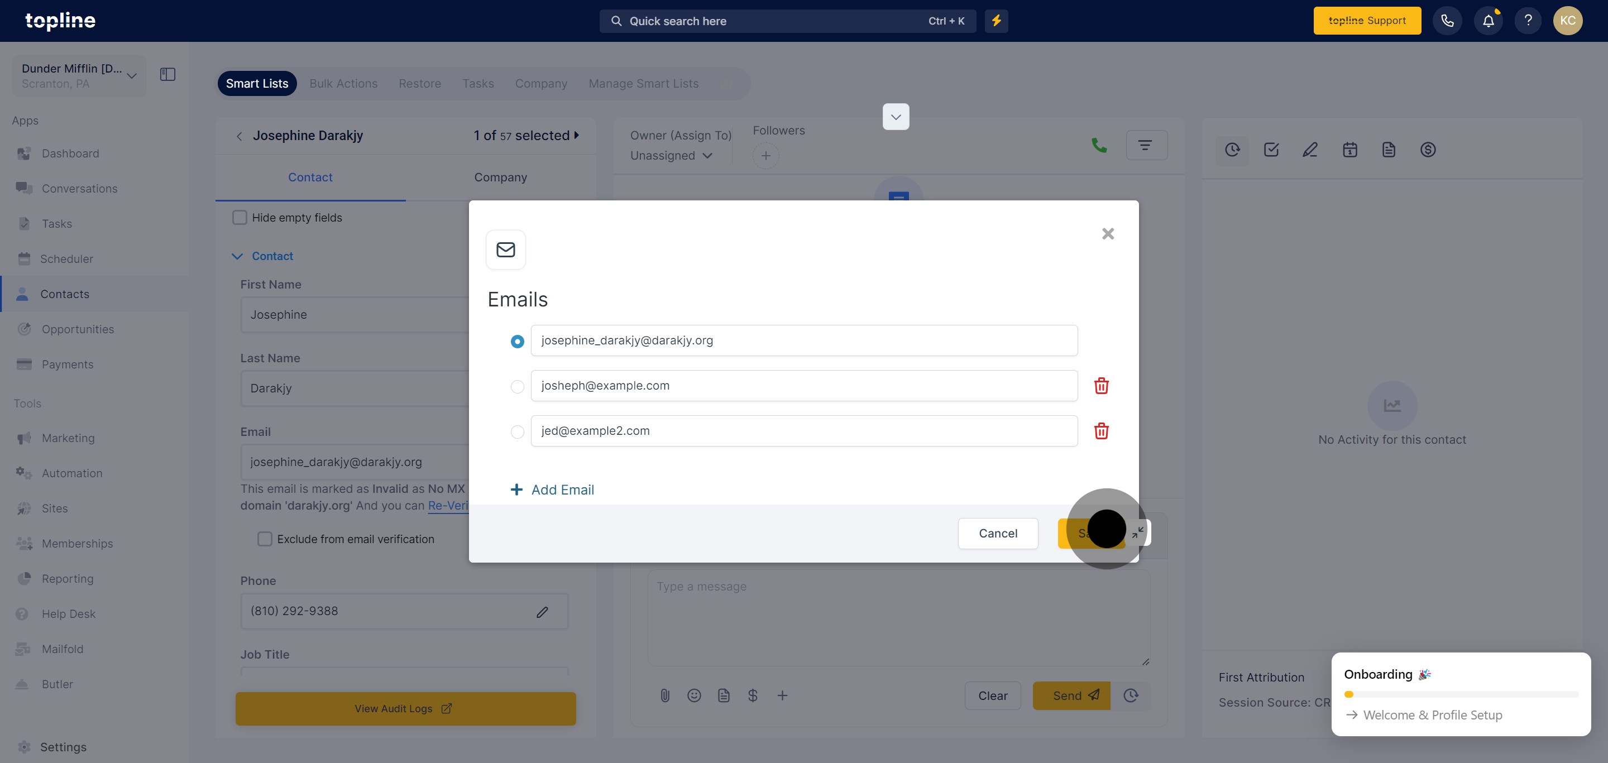Open the notifications bell
1608x763 pixels.
pos(1488,21)
